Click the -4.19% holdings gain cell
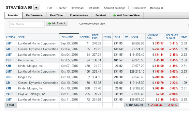This screenshot has width=189, height=117. point(173,66)
